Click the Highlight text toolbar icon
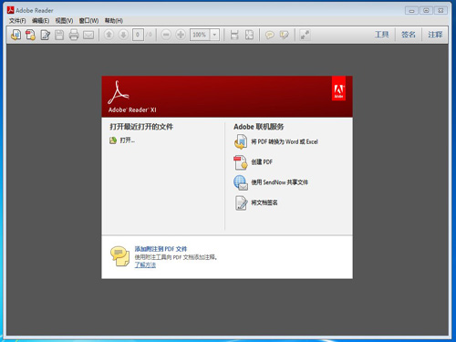456x342 pixels. (284, 35)
